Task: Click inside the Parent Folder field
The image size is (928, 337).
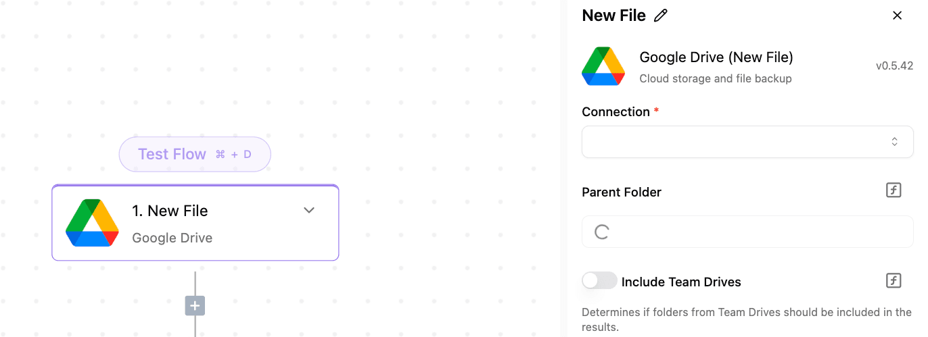Action: 747,232
